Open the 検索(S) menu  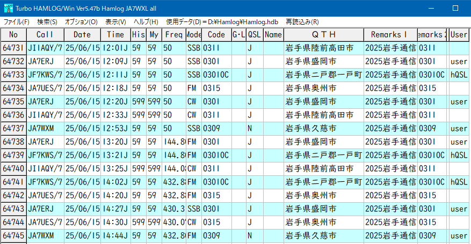47,22
